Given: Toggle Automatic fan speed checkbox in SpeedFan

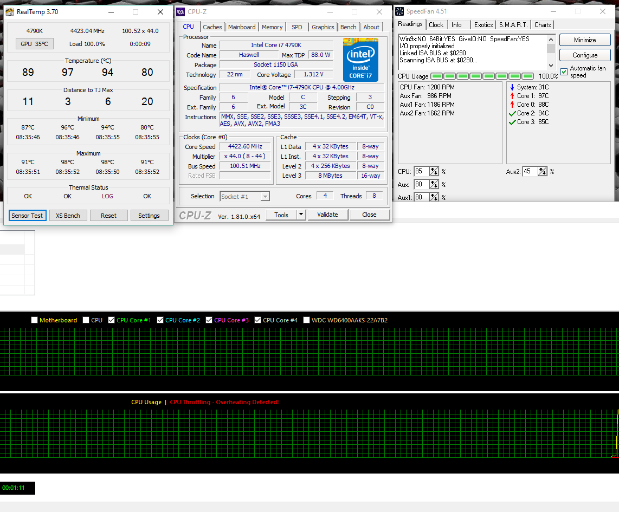Looking at the screenshot, I should click(564, 72).
